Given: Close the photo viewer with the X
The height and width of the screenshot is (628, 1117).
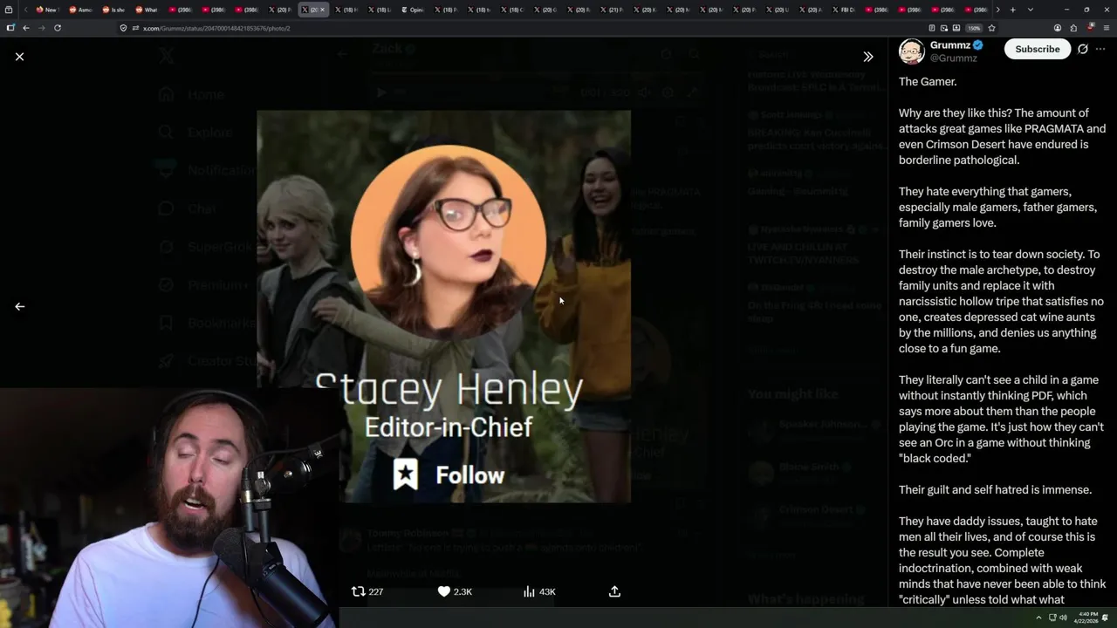Looking at the screenshot, I should [x=19, y=57].
